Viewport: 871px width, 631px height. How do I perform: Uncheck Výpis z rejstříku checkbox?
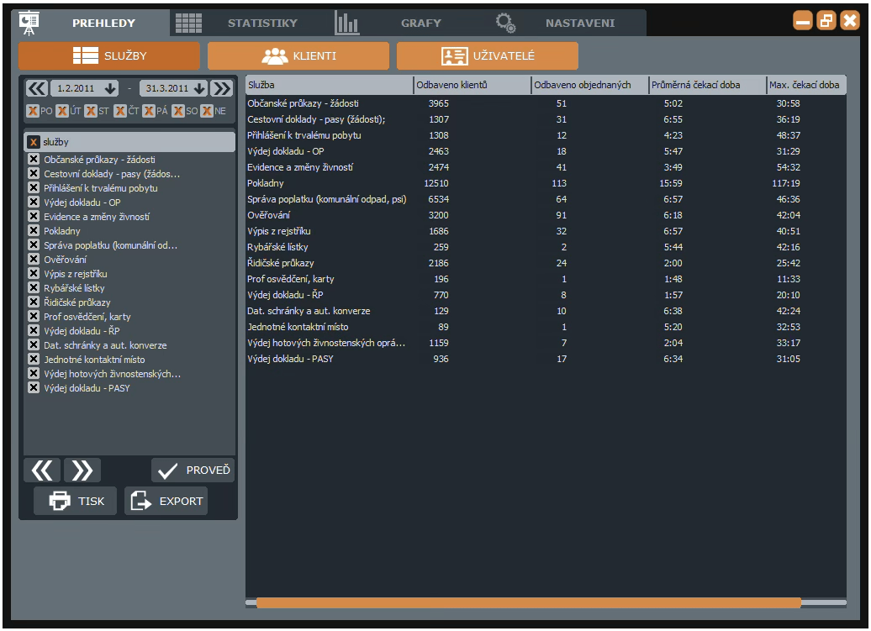[34, 274]
